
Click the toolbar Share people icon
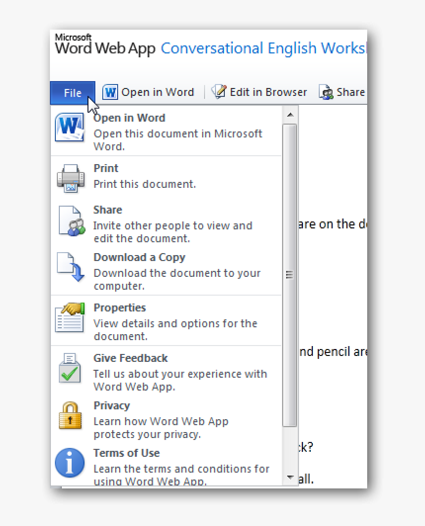click(x=326, y=92)
